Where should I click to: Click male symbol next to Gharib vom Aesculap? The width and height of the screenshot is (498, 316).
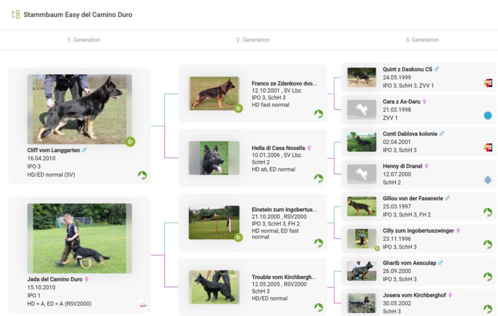pyautogui.click(x=440, y=263)
